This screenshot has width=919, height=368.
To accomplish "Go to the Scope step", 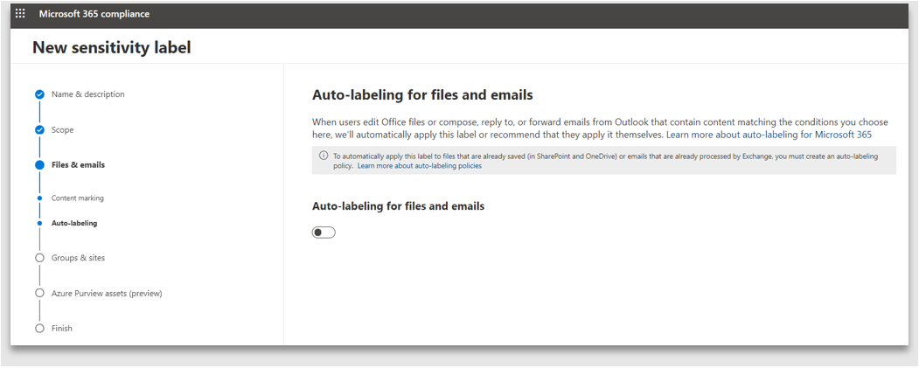I will click(62, 130).
